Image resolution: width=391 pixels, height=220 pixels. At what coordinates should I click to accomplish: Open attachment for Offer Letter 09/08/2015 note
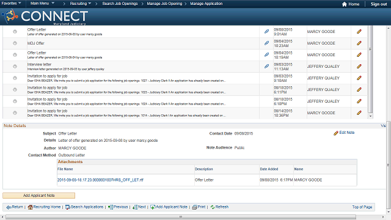tap(266, 31)
